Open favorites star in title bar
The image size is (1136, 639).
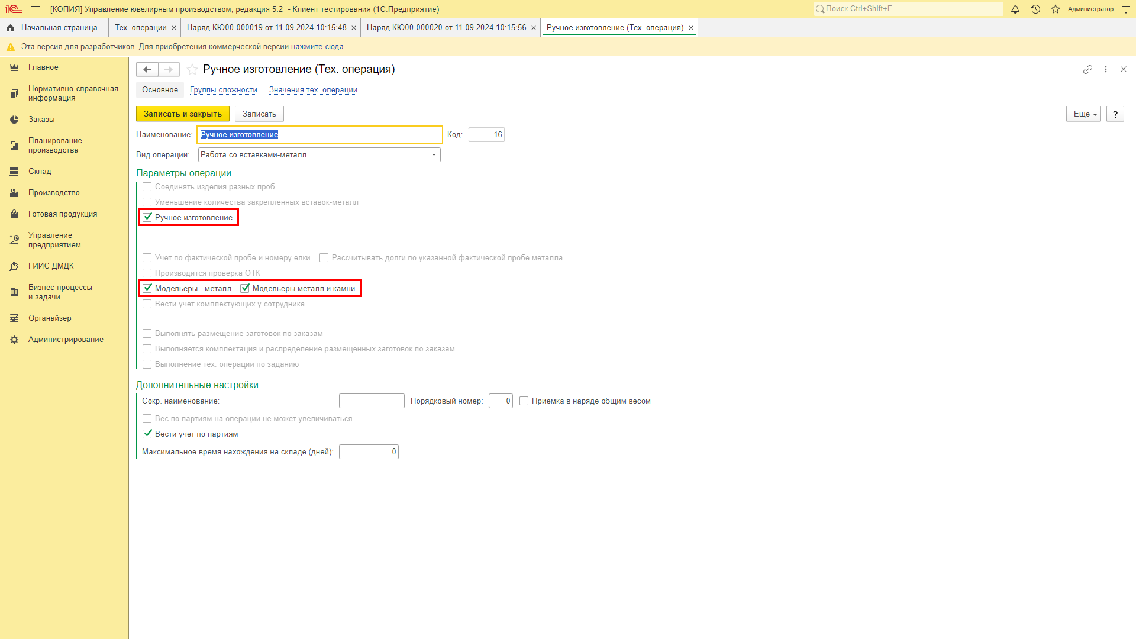pyautogui.click(x=1056, y=9)
